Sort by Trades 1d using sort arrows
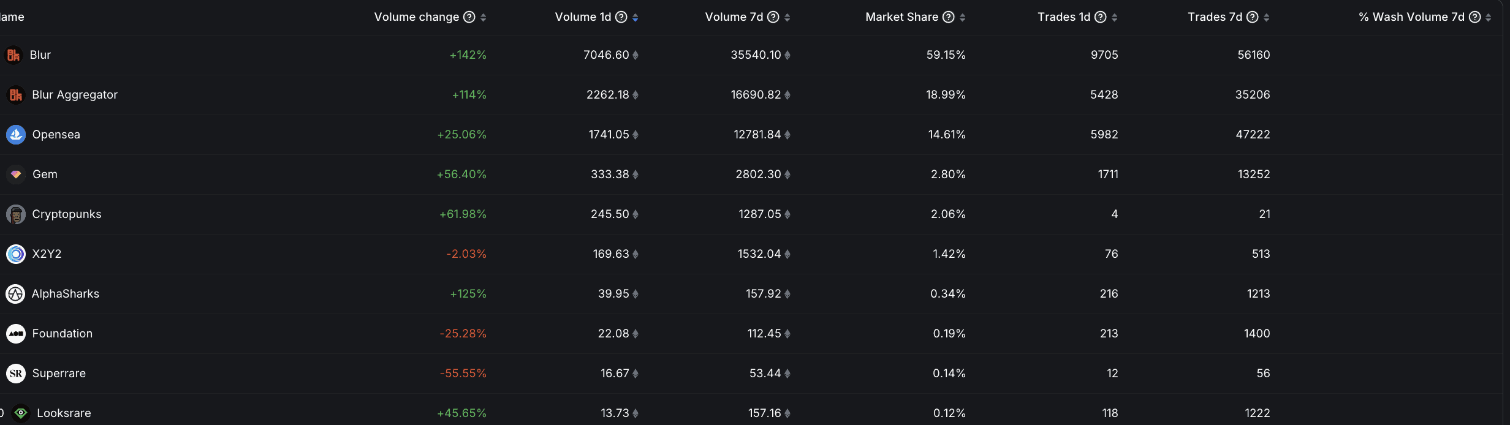The image size is (1510, 425). [1115, 18]
